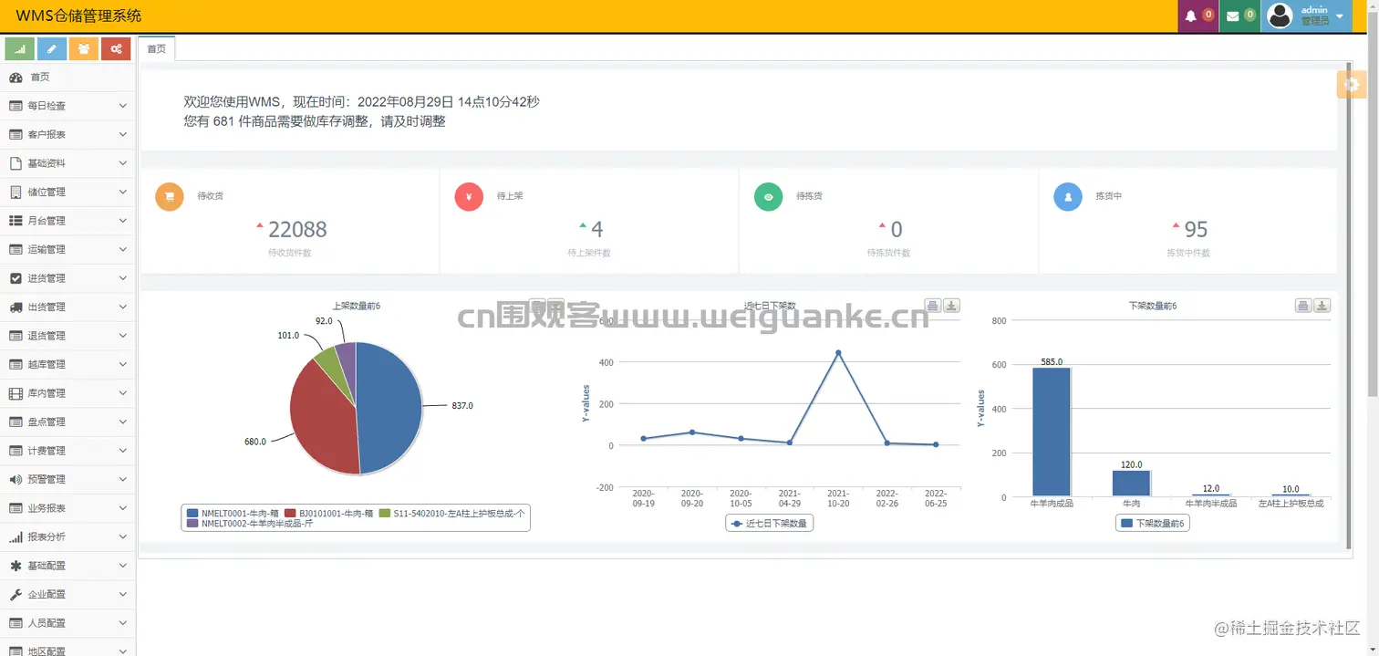Screen dimensions: 1379x656
Task: Click the 22088 待收货 count
Action: [297, 229]
